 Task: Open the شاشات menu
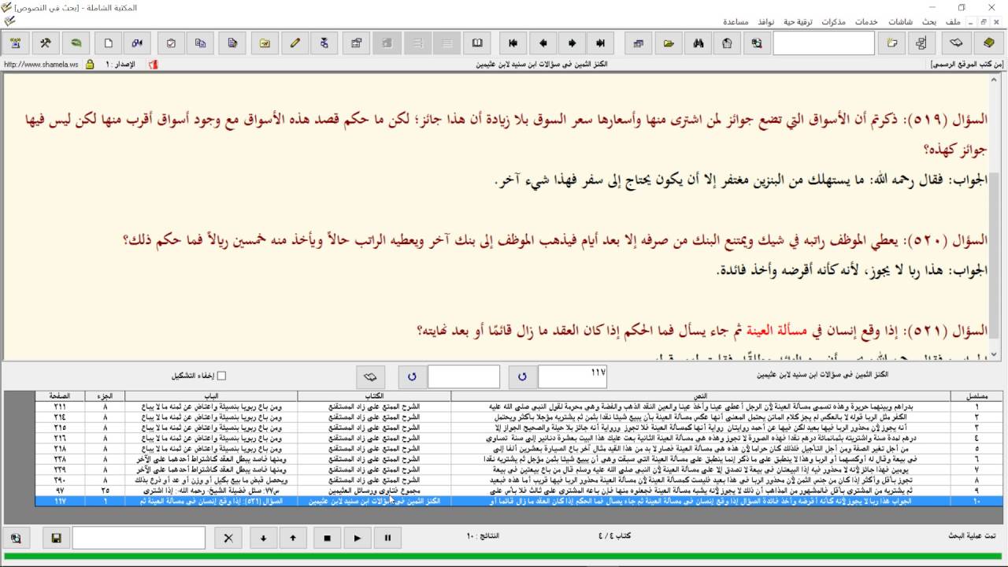pos(901,21)
